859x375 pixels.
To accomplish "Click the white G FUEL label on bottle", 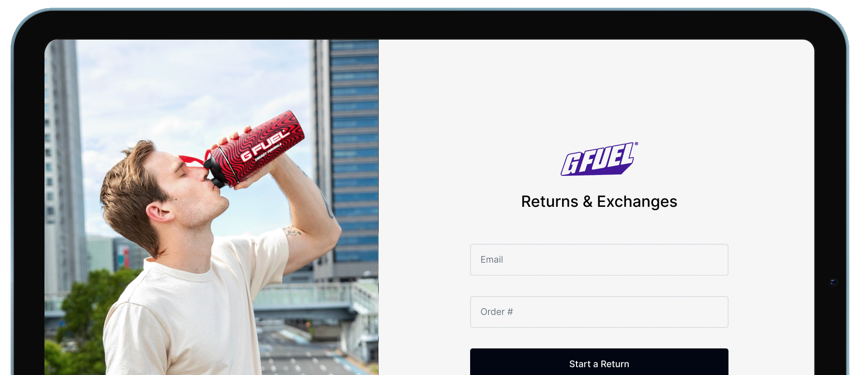I will tap(264, 145).
